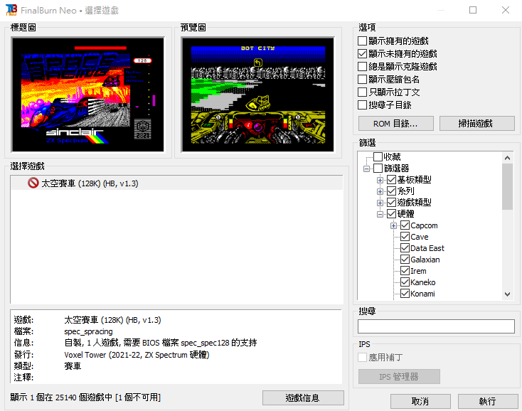Image resolution: width=522 pixels, height=411 pixels.
Task: Maximize the FinalBurn Neo window
Action: click(x=473, y=10)
